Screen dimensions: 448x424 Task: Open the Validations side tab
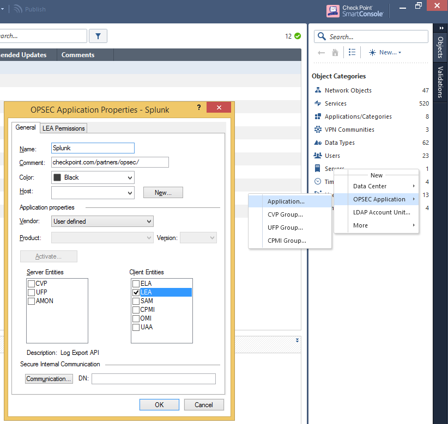(440, 82)
